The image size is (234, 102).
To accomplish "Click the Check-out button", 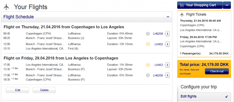I will [217, 71].
